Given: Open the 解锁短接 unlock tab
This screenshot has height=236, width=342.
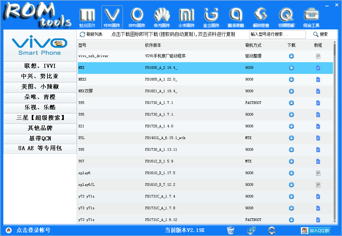Looking at the screenshot, I should [x=261, y=17].
